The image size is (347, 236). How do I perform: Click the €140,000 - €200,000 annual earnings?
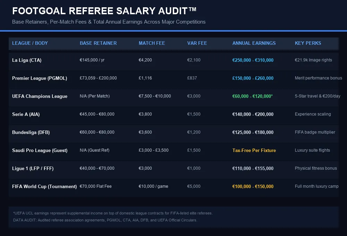[253, 114]
